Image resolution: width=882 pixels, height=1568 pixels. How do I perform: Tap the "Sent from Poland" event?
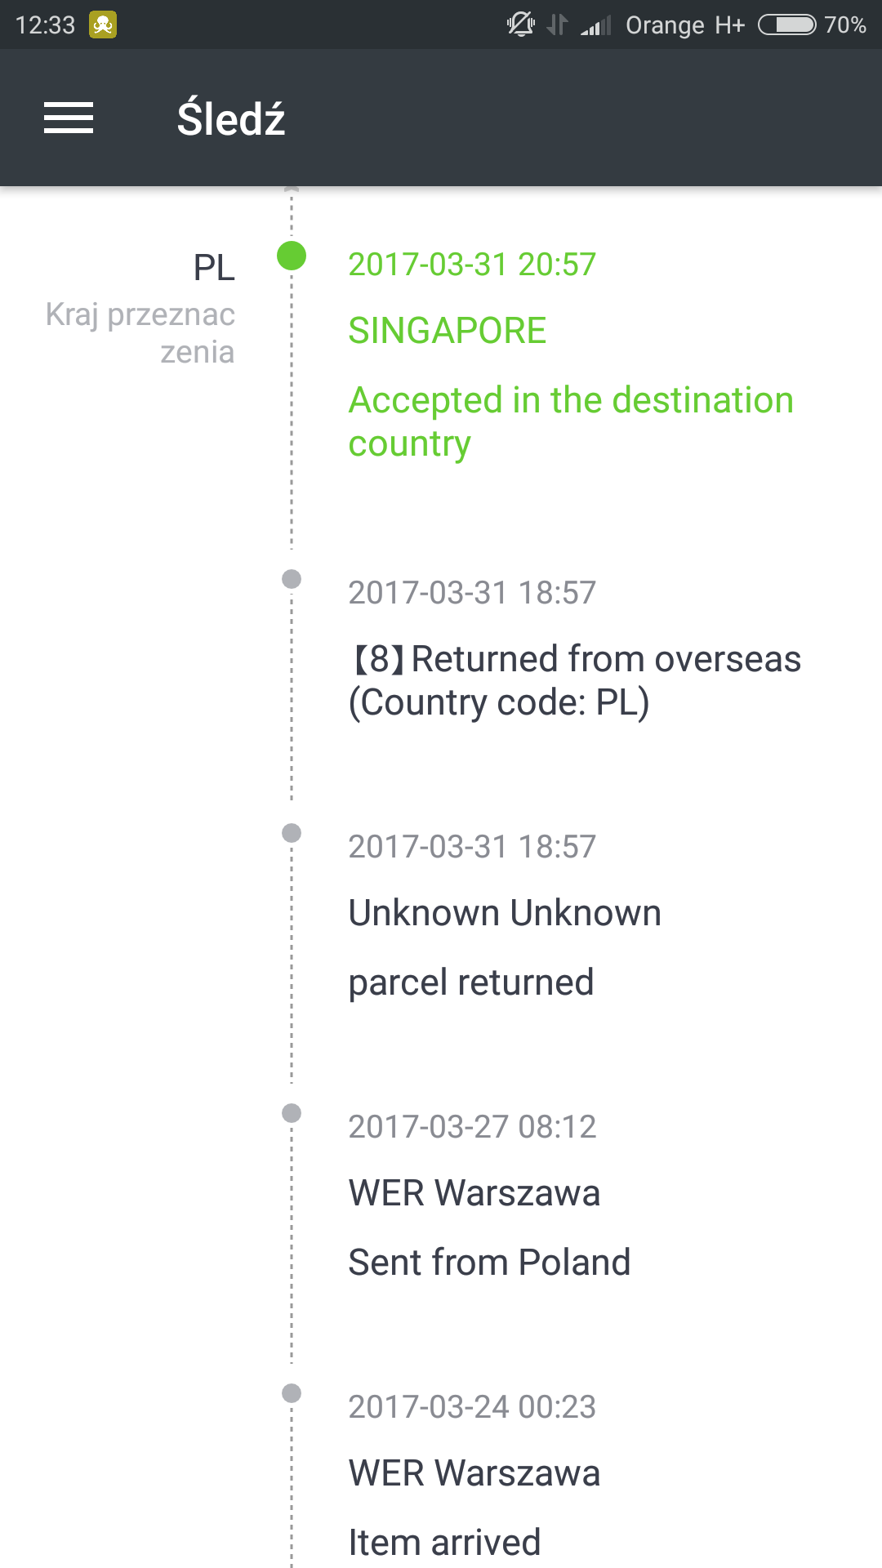click(489, 1262)
